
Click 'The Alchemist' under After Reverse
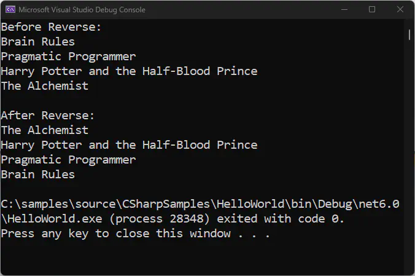(44, 130)
